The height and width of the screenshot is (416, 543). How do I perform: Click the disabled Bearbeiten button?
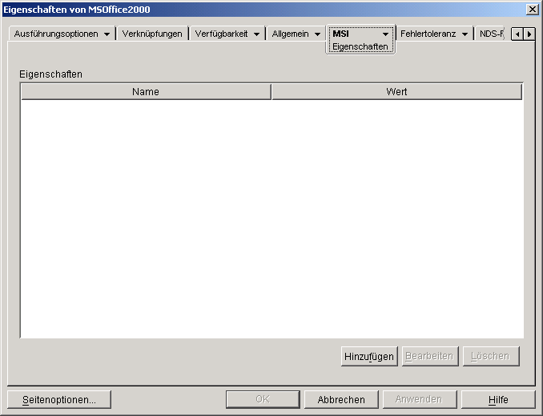coord(430,356)
